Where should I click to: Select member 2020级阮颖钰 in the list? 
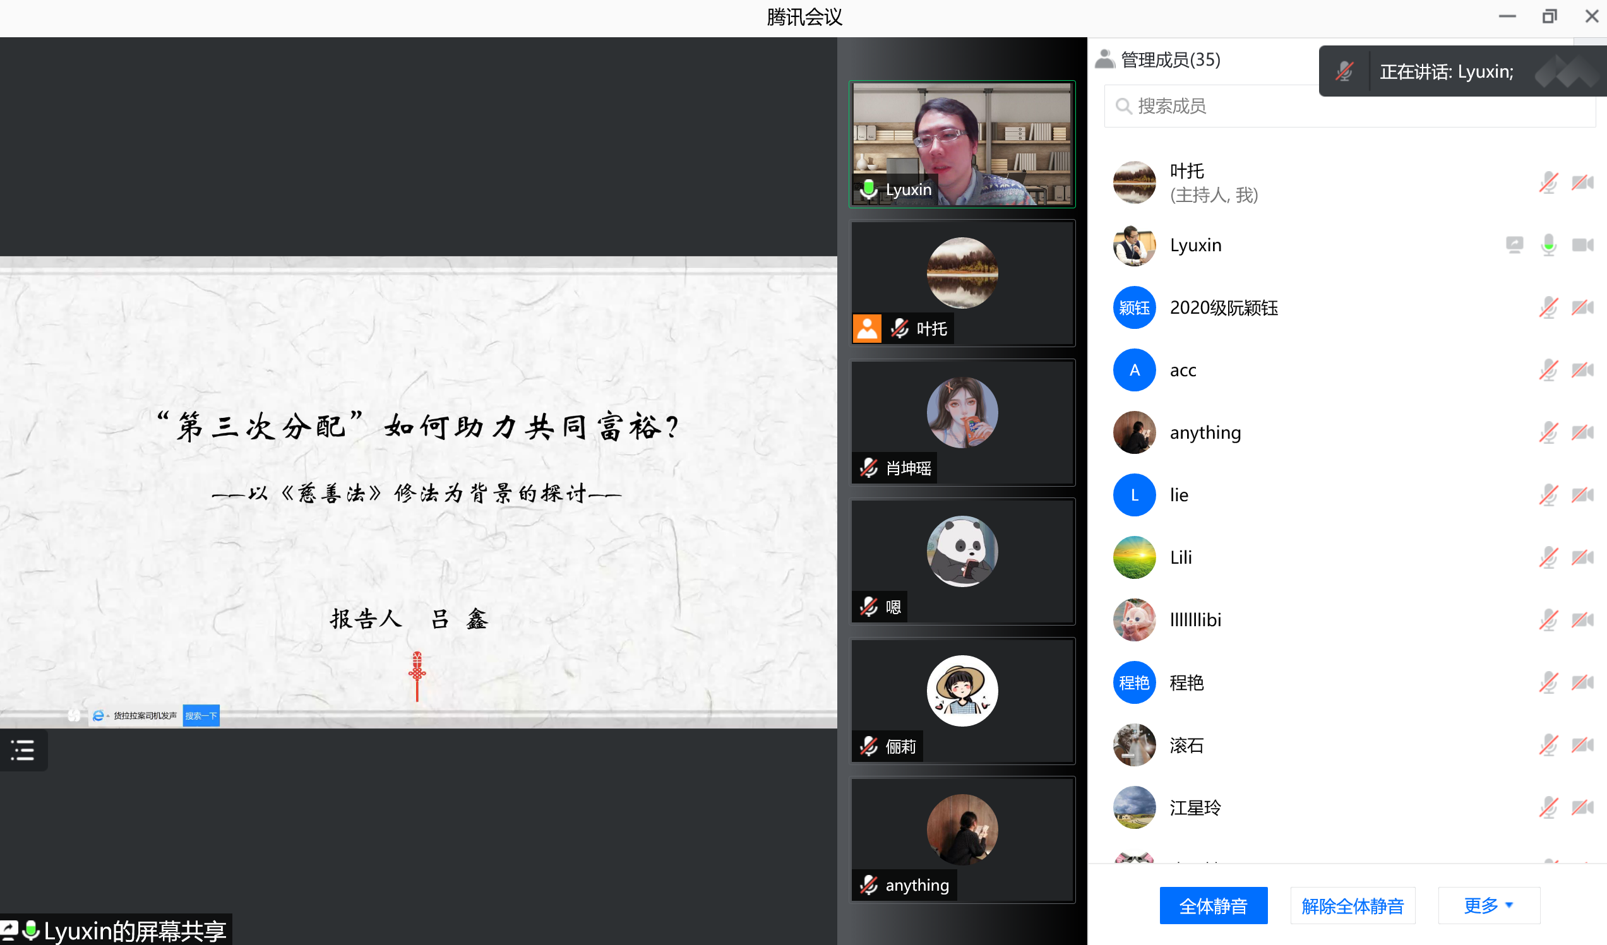(1223, 308)
